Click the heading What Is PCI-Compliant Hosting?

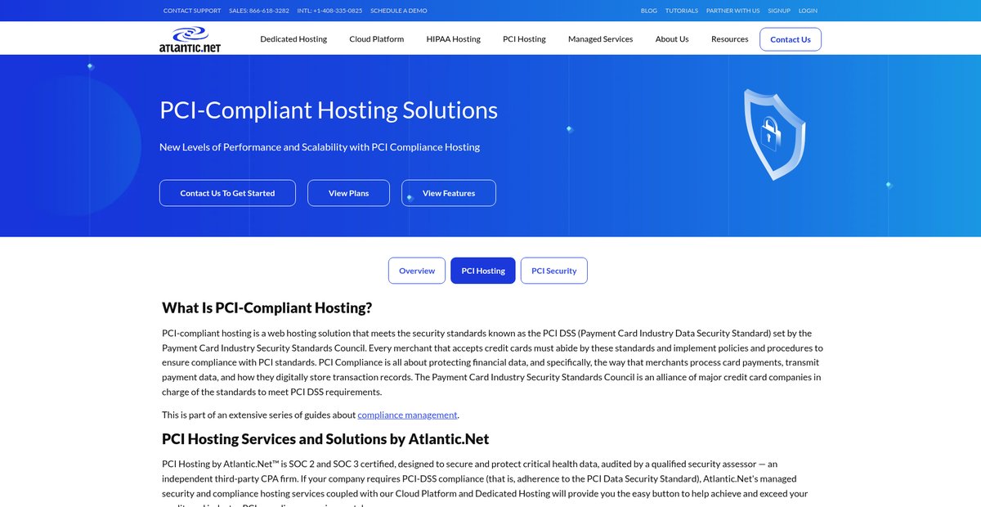267,307
